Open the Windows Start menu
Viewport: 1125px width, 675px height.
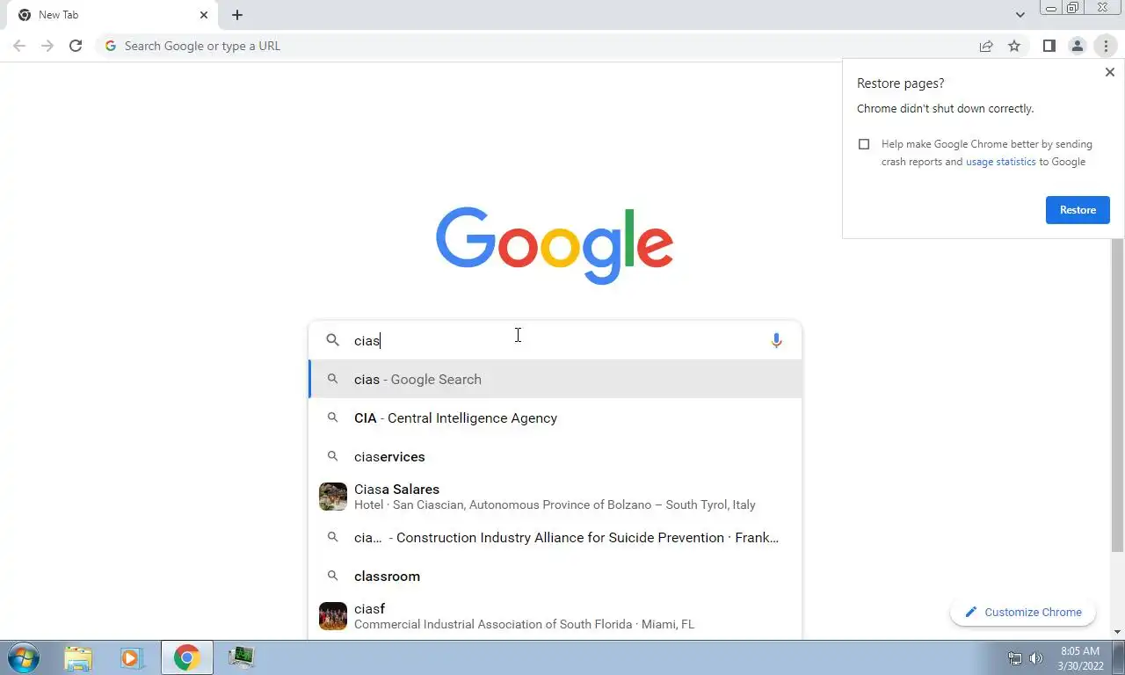click(24, 657)
